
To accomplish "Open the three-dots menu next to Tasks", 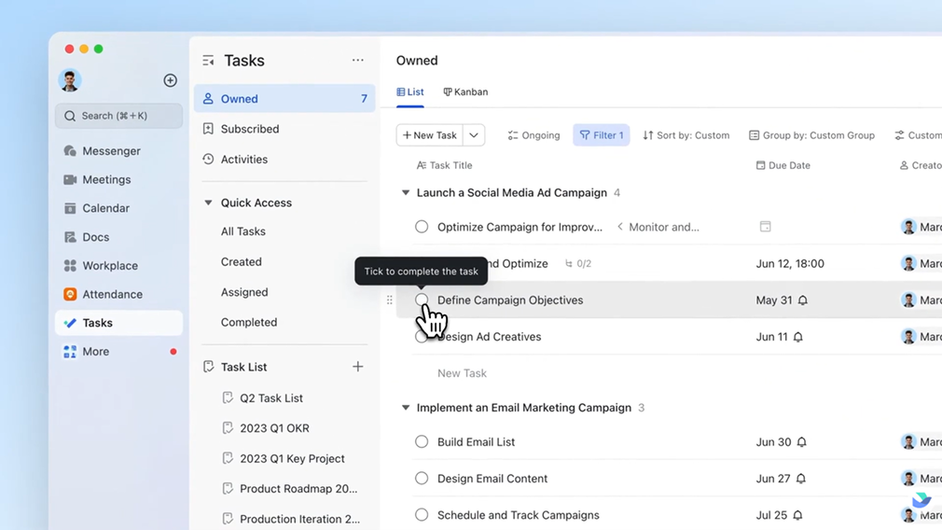I will (x=357, y=61).
